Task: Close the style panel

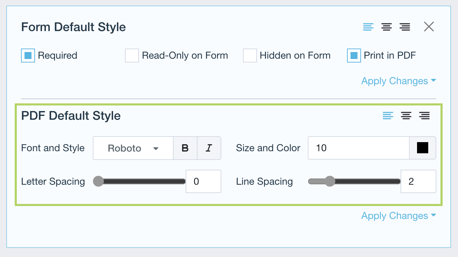Action: coord(429,27)
